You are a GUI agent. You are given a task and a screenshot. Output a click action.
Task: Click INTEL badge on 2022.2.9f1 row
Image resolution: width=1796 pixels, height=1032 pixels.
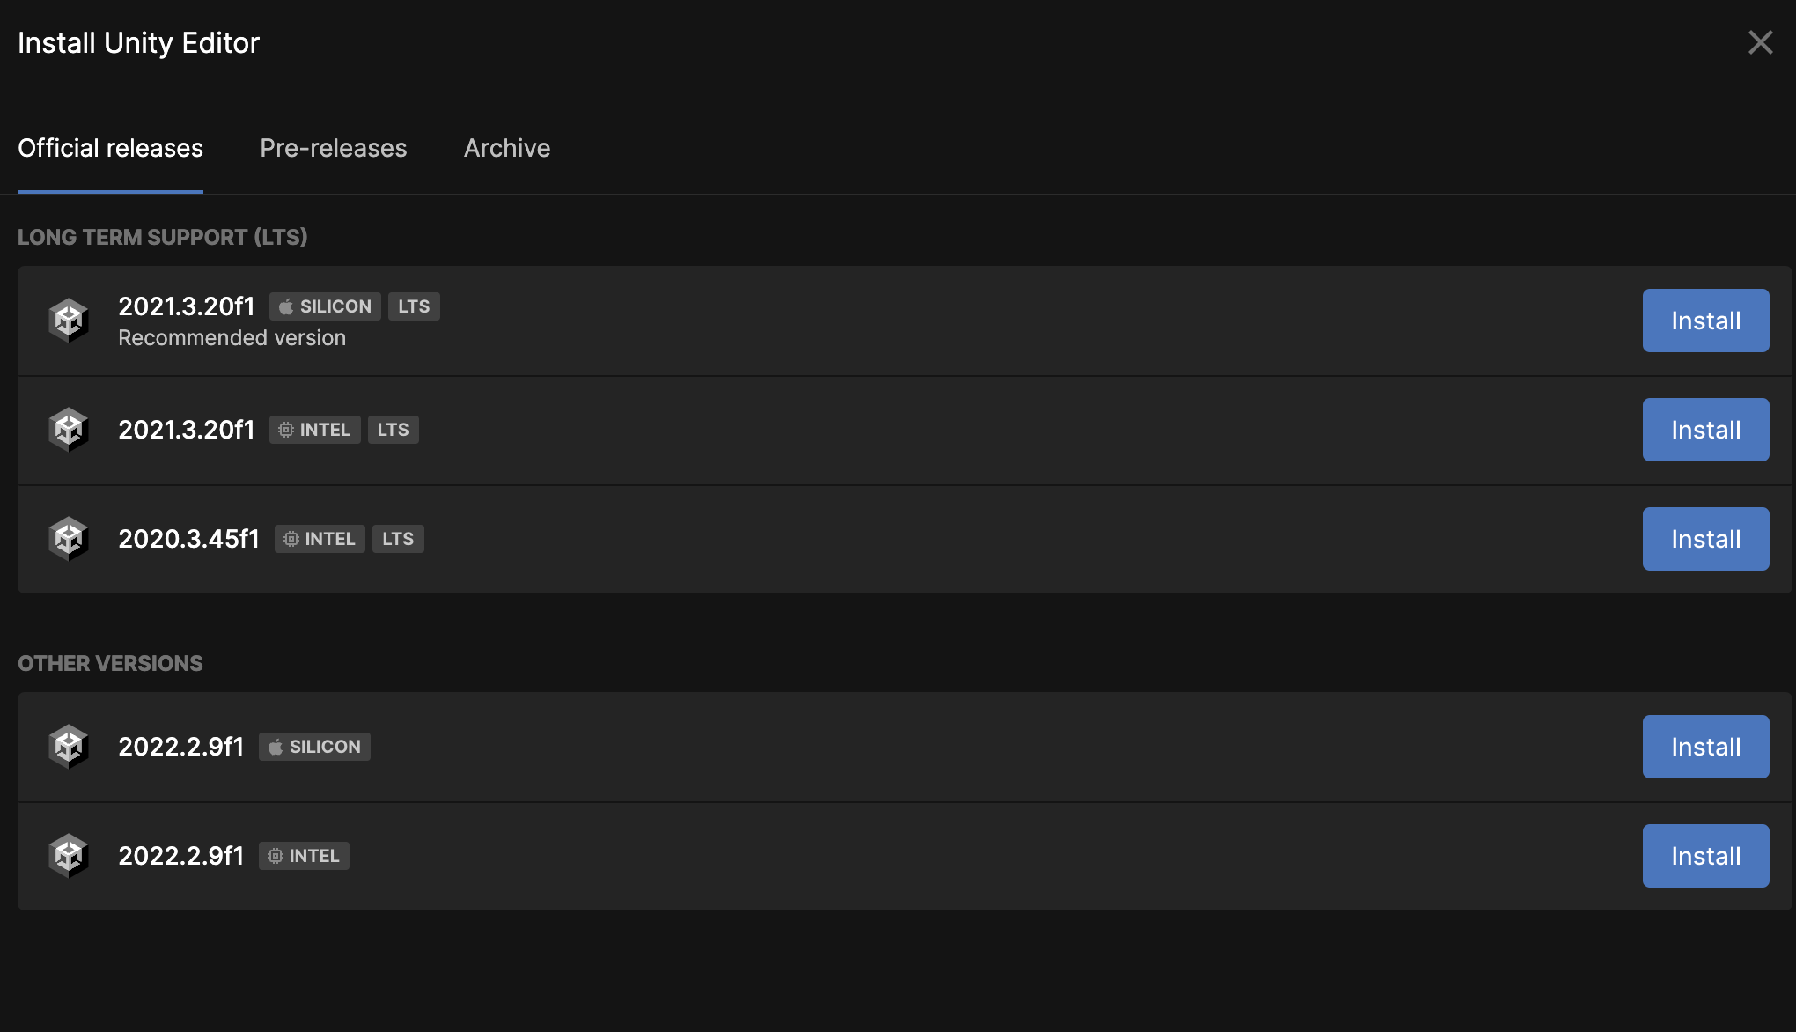click(304, 856)
